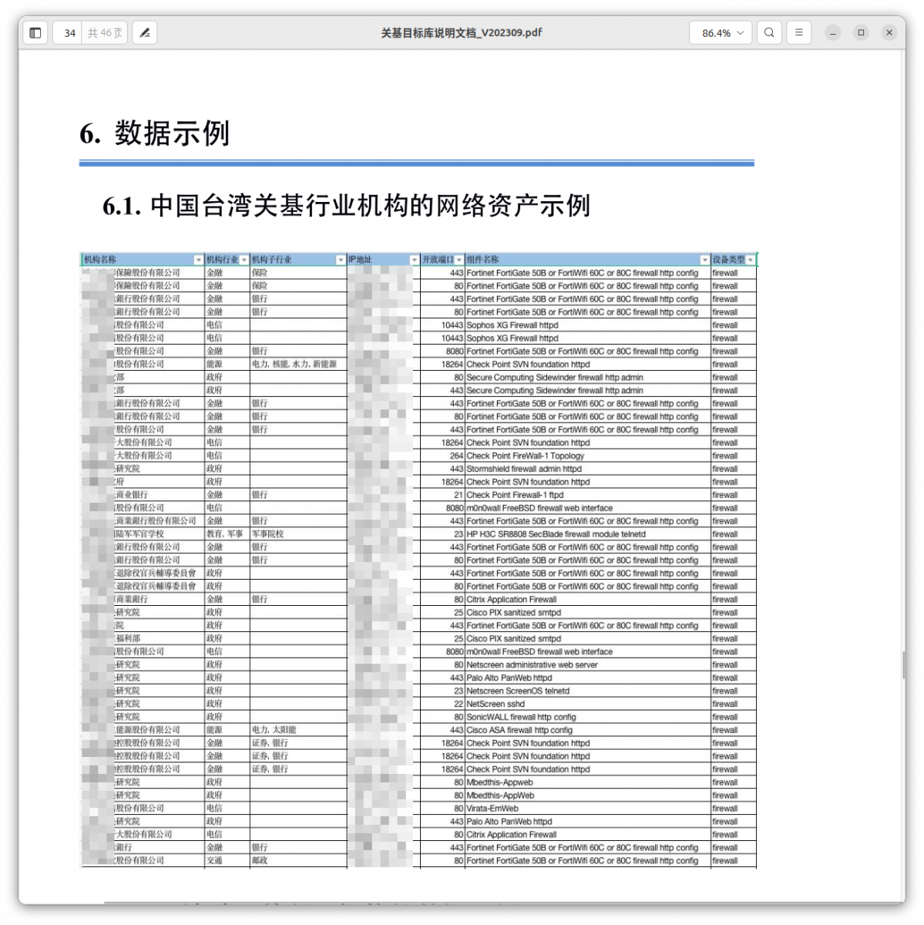Image resolution: width=924 pixels, height=925 pixels.
Task: Click the 组件名称 column filter arrow
Action: coord(704,260)
